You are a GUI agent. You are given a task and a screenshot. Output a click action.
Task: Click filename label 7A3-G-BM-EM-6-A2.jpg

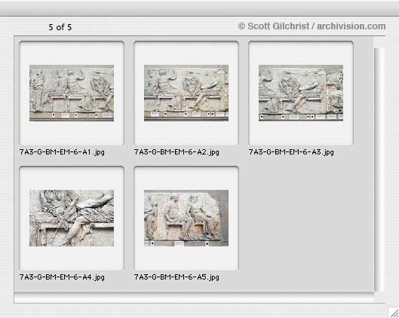pyautogui.click(x=176, y=152)
